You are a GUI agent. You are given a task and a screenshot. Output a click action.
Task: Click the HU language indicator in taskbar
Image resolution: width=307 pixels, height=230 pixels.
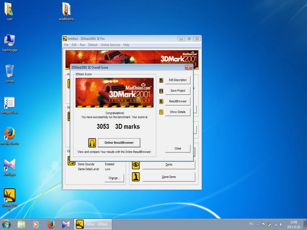[x=251, y=224]
